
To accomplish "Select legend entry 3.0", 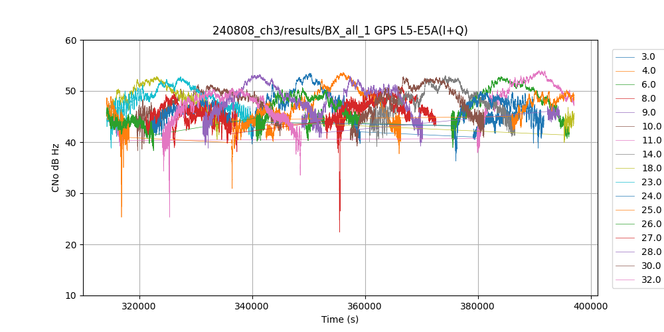I will click(648, 56).
